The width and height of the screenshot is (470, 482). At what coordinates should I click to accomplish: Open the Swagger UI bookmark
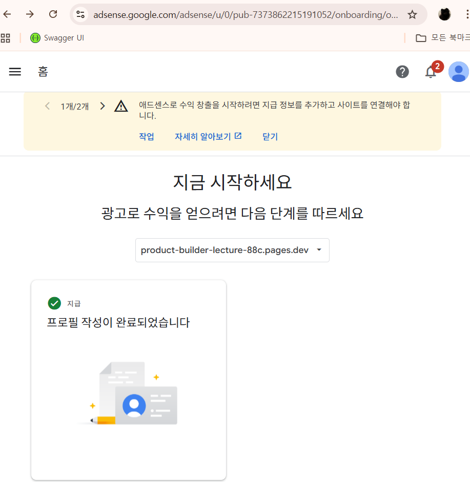pos(57,38)
